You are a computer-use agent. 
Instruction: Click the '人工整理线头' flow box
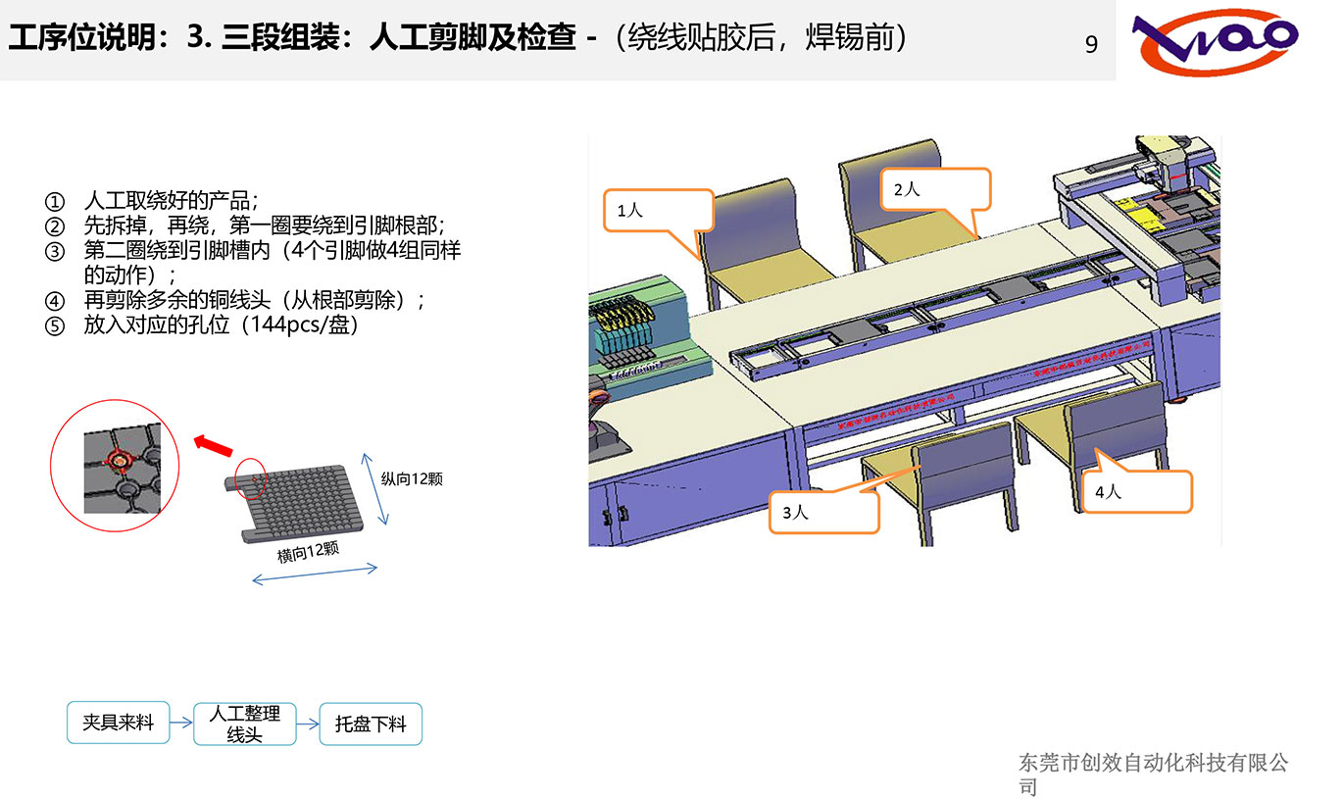click(x=244, y=724)
